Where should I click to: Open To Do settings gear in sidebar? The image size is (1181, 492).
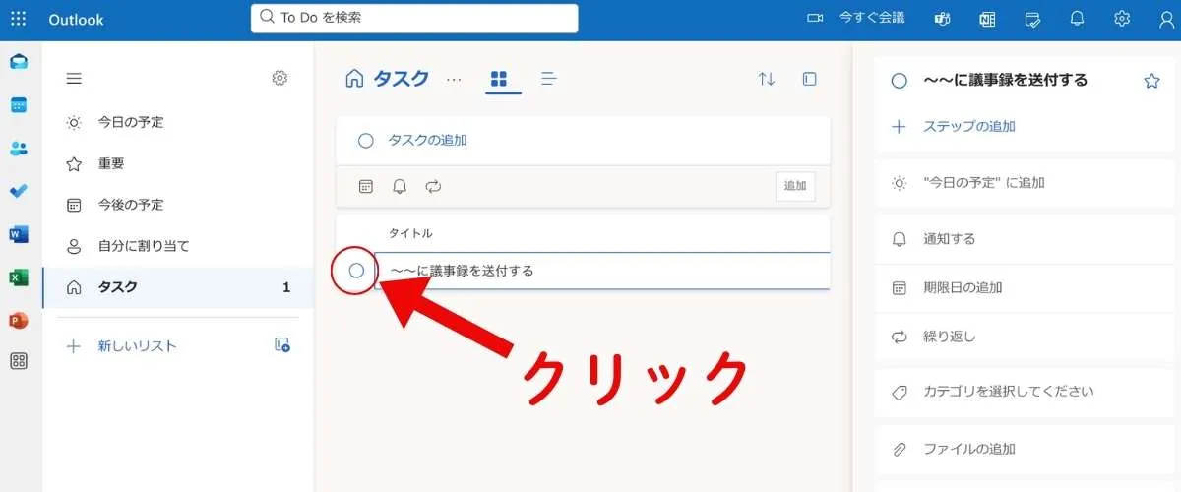tap(280, 78)
